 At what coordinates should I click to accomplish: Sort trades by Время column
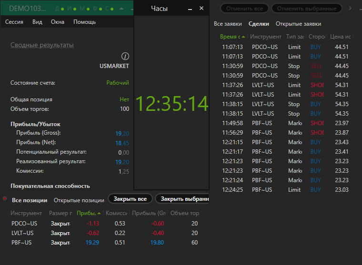click(x=232, y=37)
